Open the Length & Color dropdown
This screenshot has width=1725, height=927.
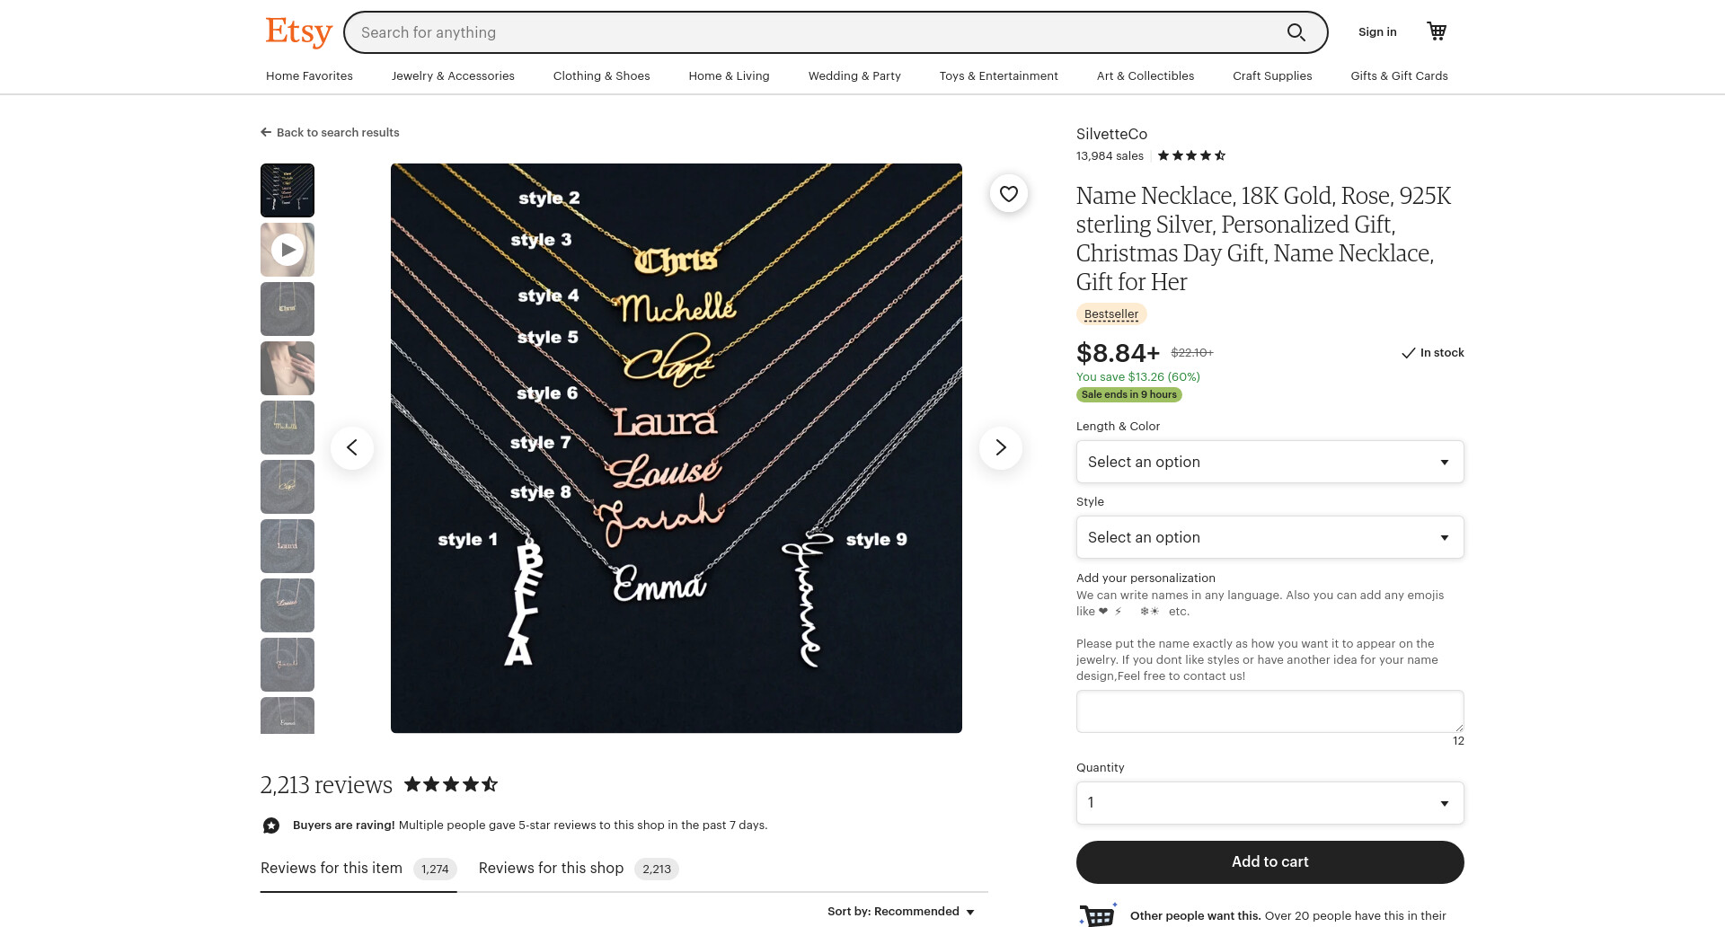point(1269,462)
